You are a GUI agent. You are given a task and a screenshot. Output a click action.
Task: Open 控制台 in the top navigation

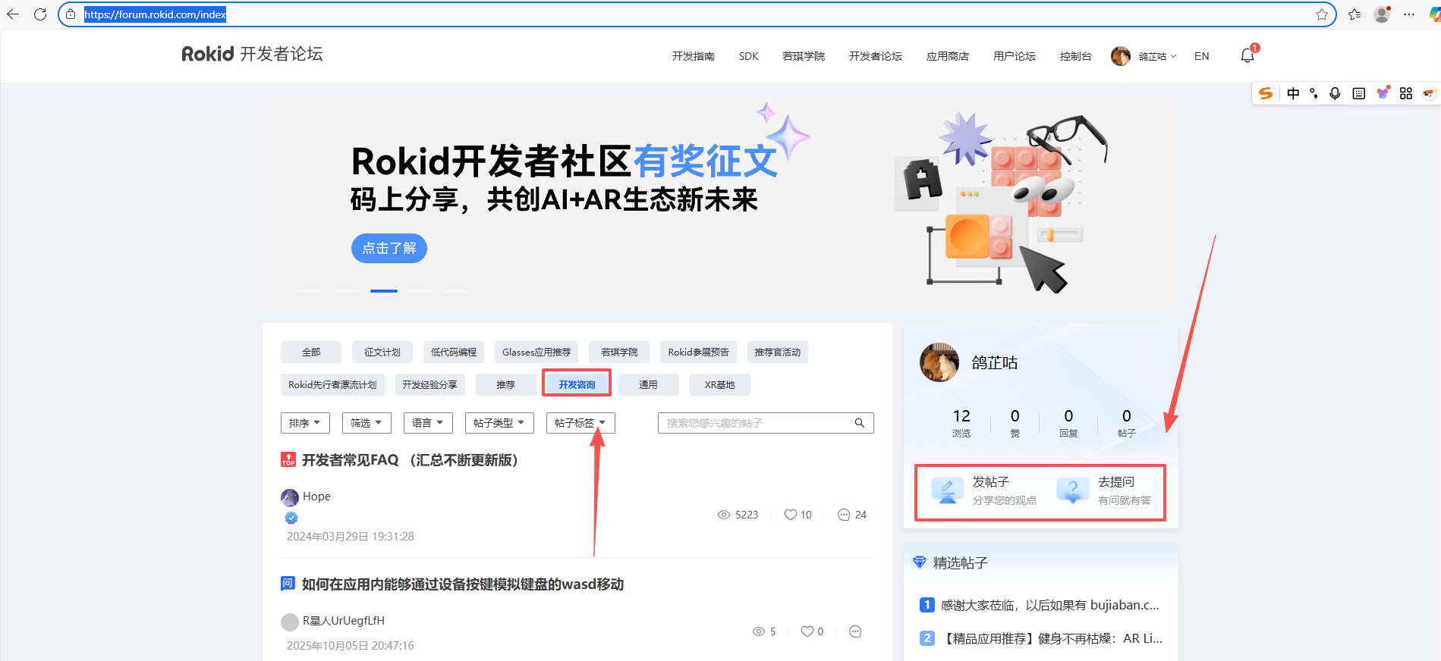click(1076, 56)
